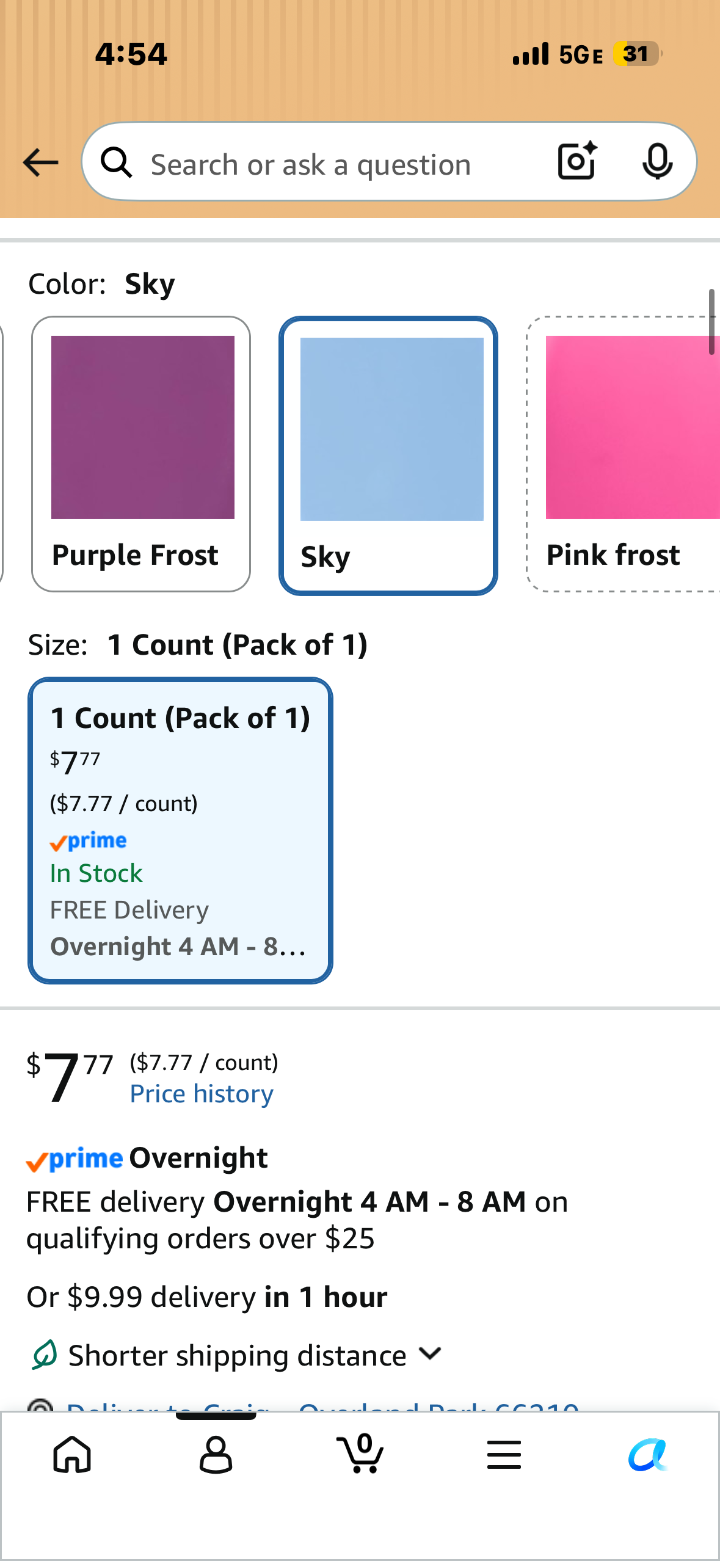This screenshot has height=1561, width=720.
Task: Expand Shorter shipping distance details
Action: 236,1355
